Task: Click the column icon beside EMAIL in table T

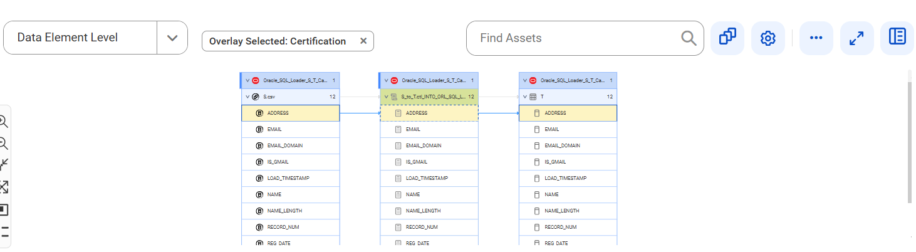Action: point(536,129)
